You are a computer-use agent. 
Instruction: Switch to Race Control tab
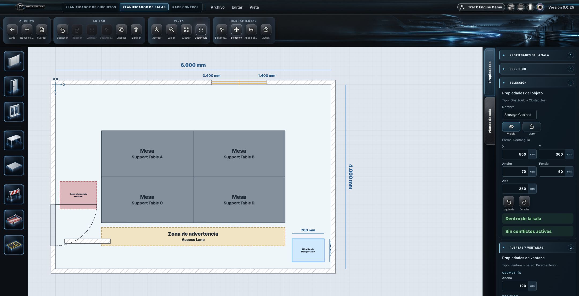(x=185, y=7)
